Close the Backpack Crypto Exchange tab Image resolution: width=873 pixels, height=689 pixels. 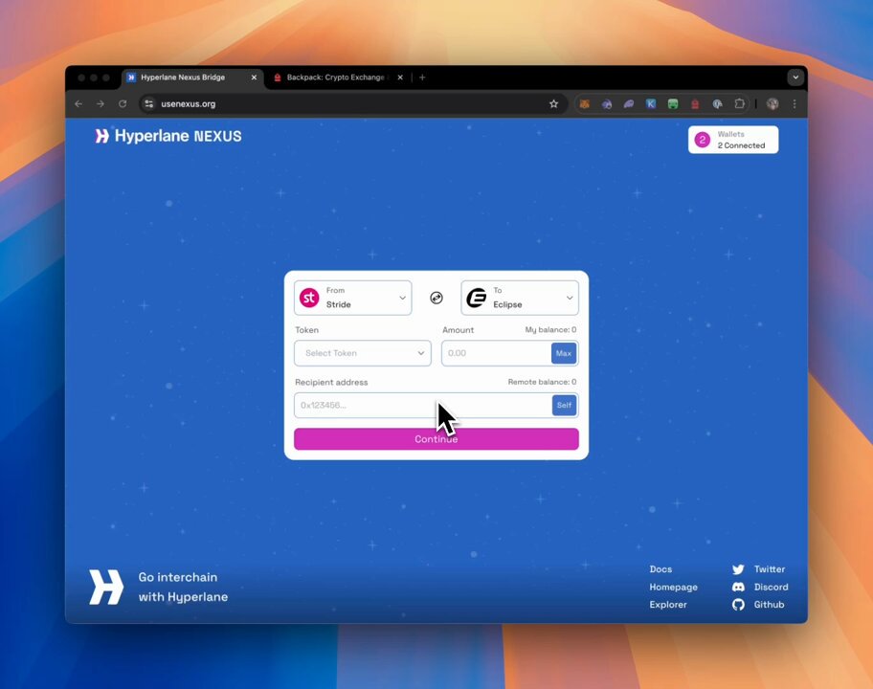400,78
